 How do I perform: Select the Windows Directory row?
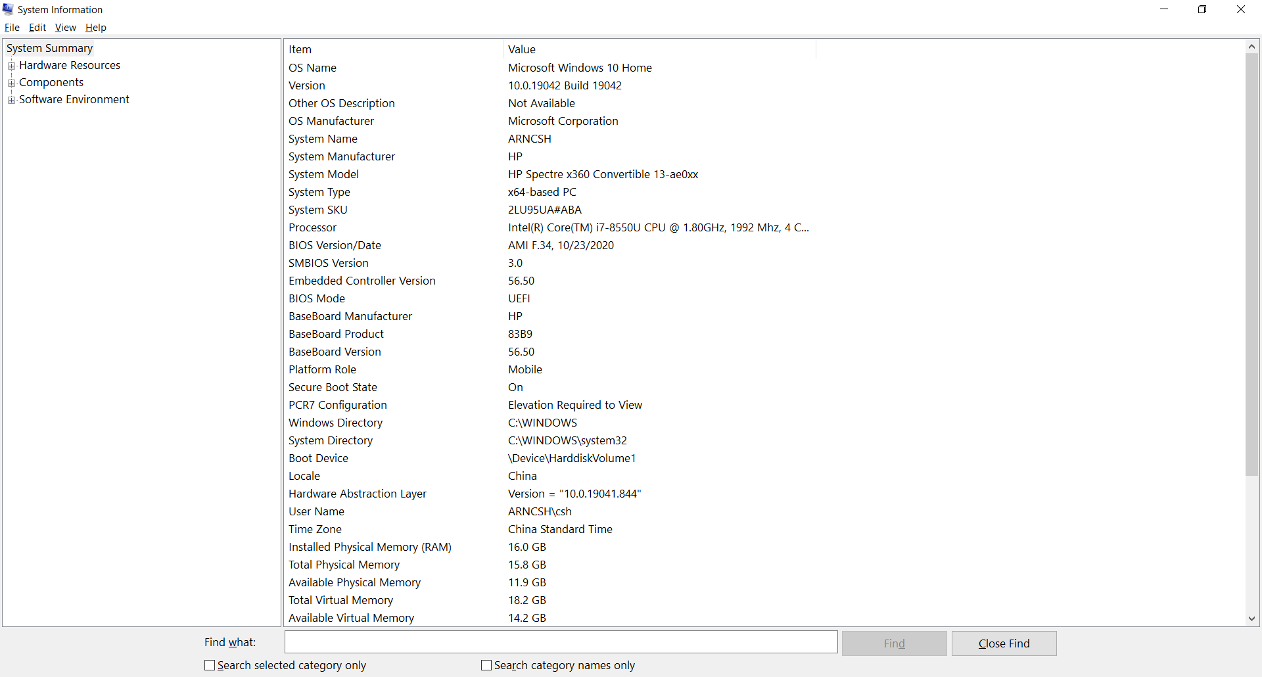click(550, 423)
